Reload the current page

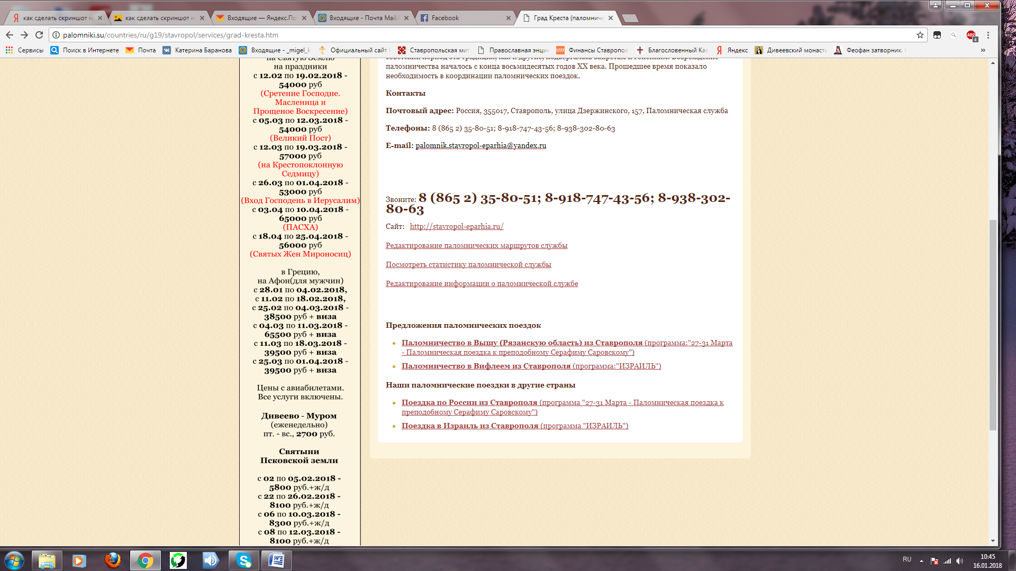point(39,35)
